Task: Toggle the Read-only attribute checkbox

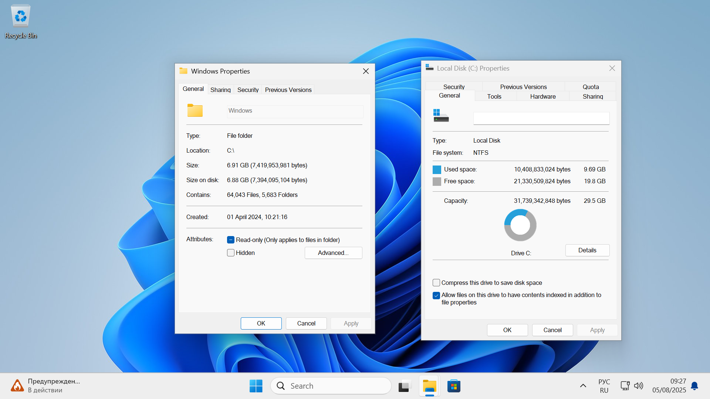Action: pos(231,240)
